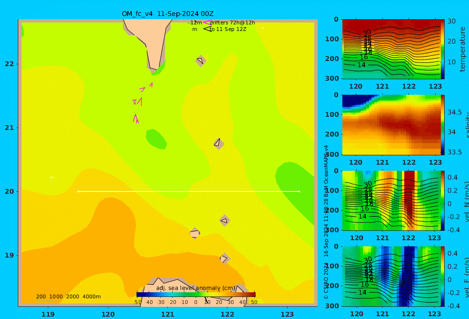Screen dimensions: 469x319
Task: Open the salinity section plot
Action: 391,125
